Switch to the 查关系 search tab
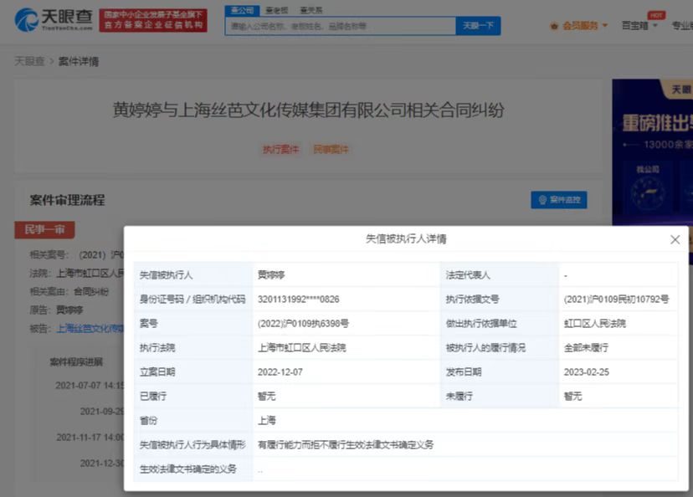The height and width of the screenshot is (497, 693). [x=312, y=9]
